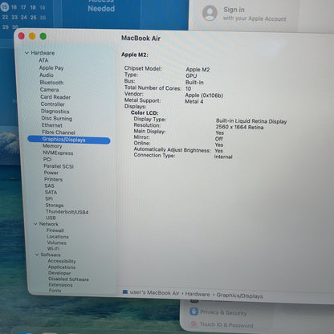Image resolution: width=334 pixels, height=334 pixels.
Task: Click the Apple Account avatar icon
Action: pos(210,13)
